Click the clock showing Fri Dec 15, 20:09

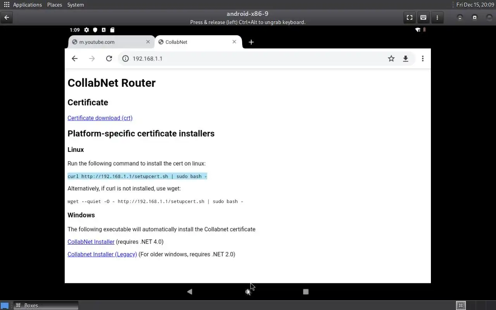pos(475,5)
